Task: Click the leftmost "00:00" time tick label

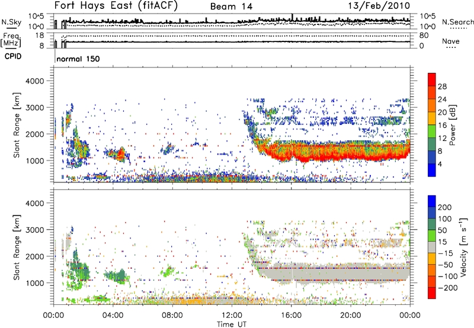Action: 53,316
